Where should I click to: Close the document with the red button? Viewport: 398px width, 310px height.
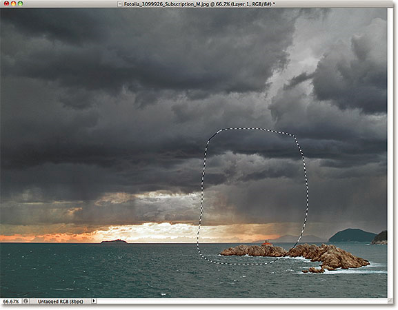(x=7, y=3)
